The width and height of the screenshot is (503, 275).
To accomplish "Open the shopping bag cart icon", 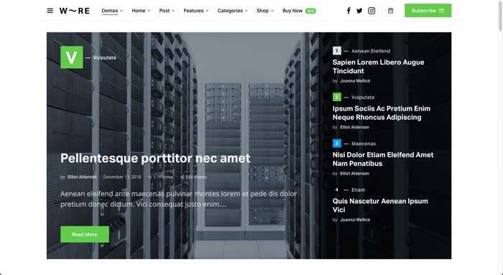I will point(390,11).
